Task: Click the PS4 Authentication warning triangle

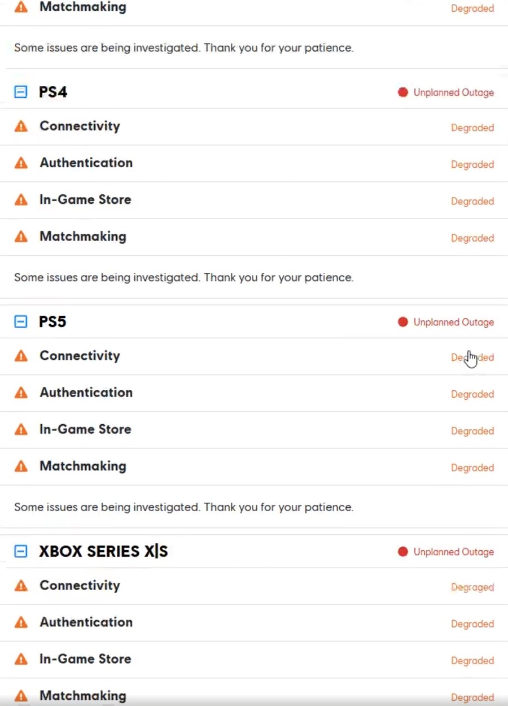Action: click(x=21, y=163)
